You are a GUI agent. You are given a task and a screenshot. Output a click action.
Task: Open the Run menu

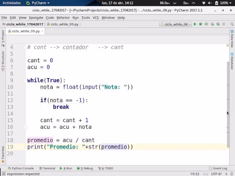(76, 18)
